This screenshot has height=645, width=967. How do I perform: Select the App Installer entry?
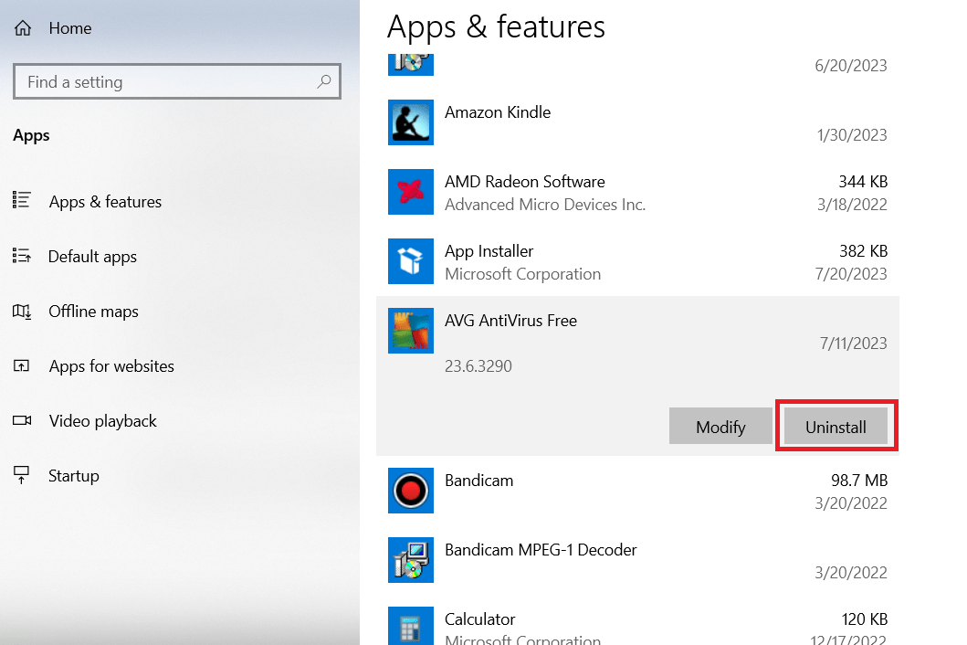pos(637,261)
